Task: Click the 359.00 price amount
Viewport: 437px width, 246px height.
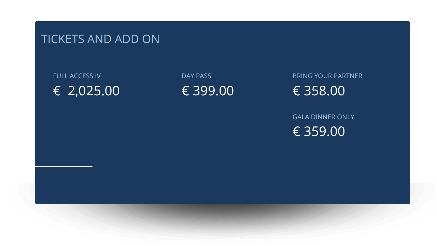Action: tap(324, 132)
